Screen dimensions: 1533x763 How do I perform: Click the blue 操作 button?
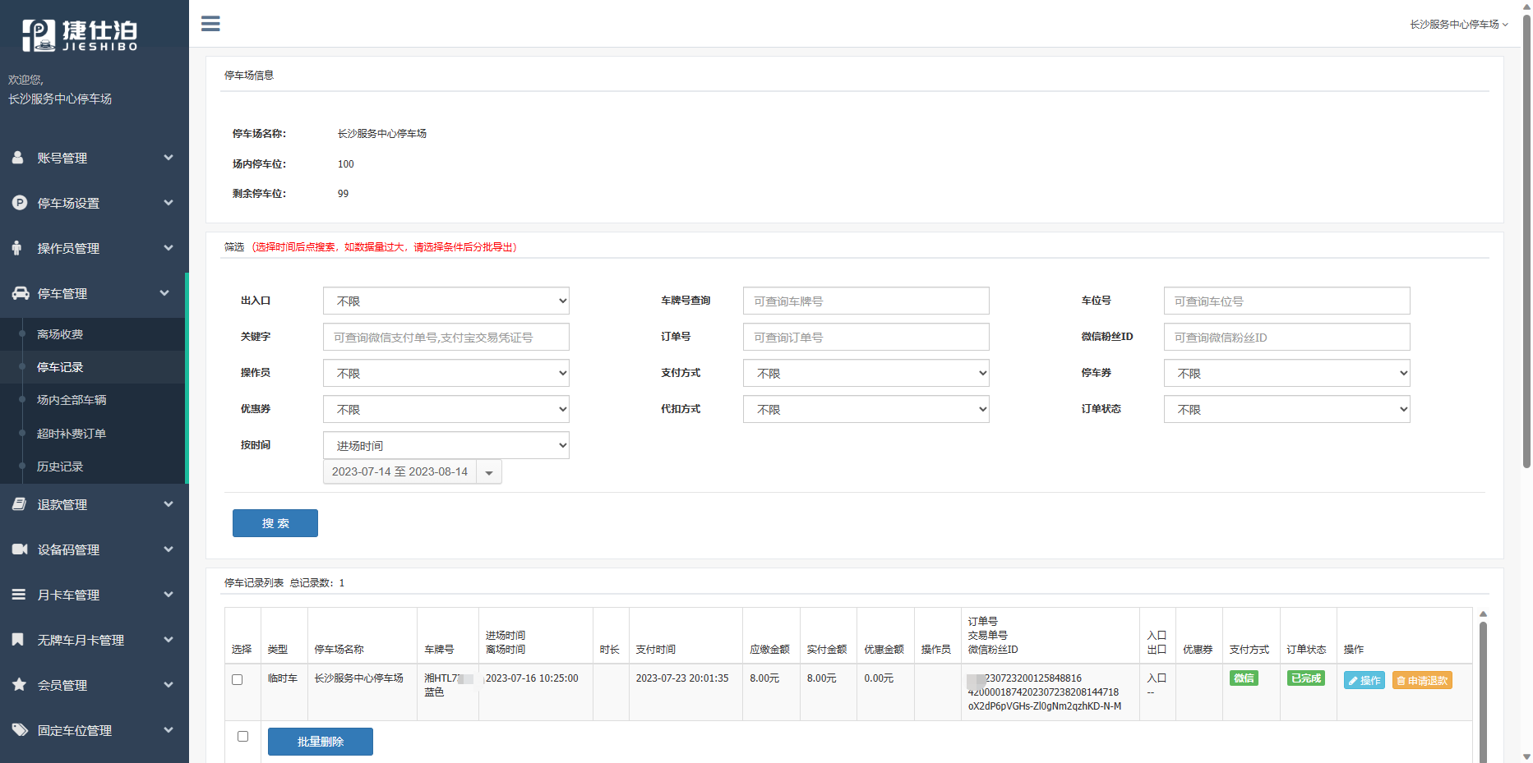(1364, 680)
